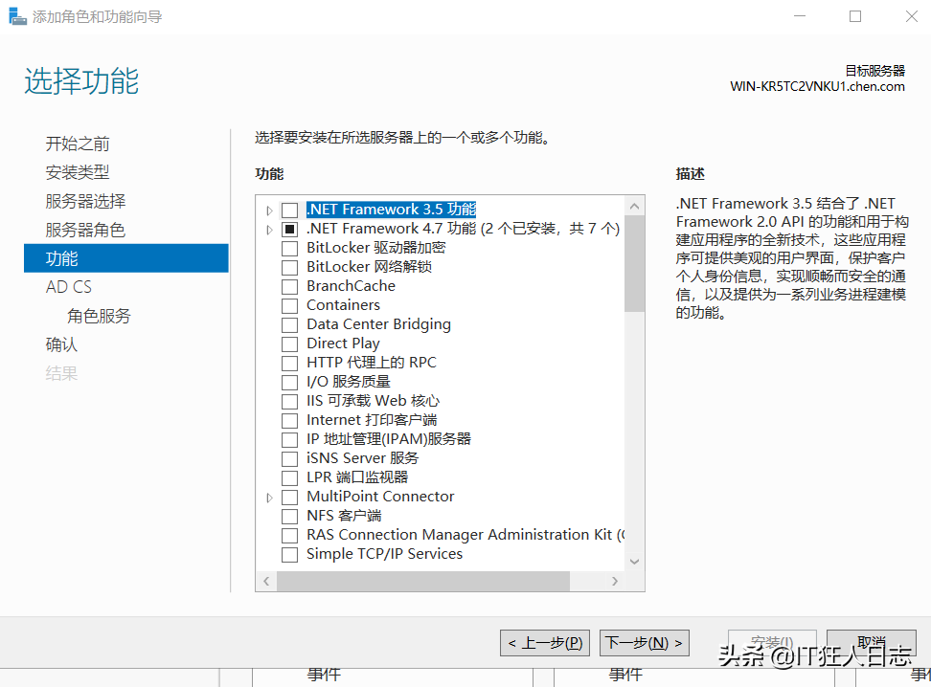Select the Direct Play label

tap(343, 343)
